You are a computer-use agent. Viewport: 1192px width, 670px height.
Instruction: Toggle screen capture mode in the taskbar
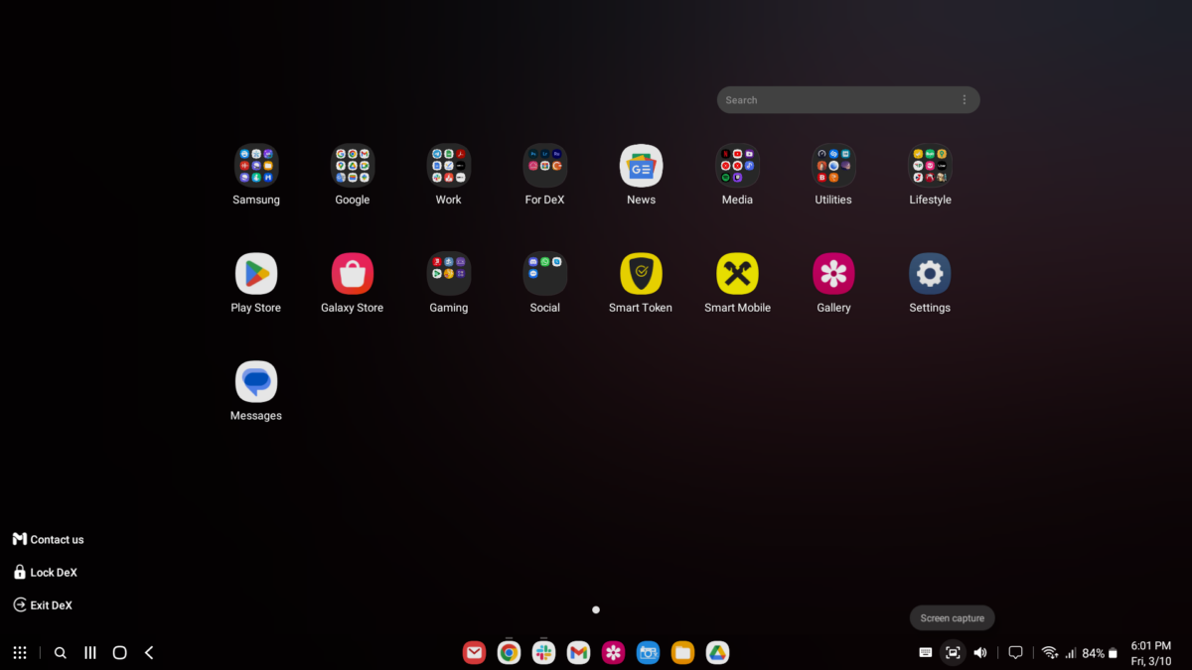click(953, 652)
